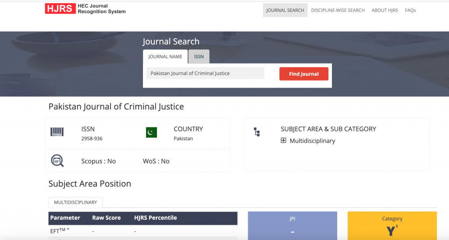
Task: Click the COUNTRY label
Action: [188, 129]
